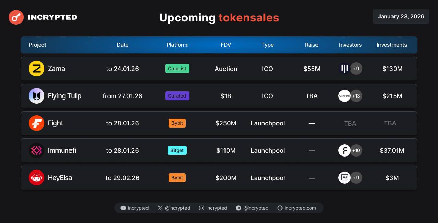This screenshot has width=438, height=223.
Task: Click the Zama lead investor icon
Action: pyautogui.click(x=344, y=69)
